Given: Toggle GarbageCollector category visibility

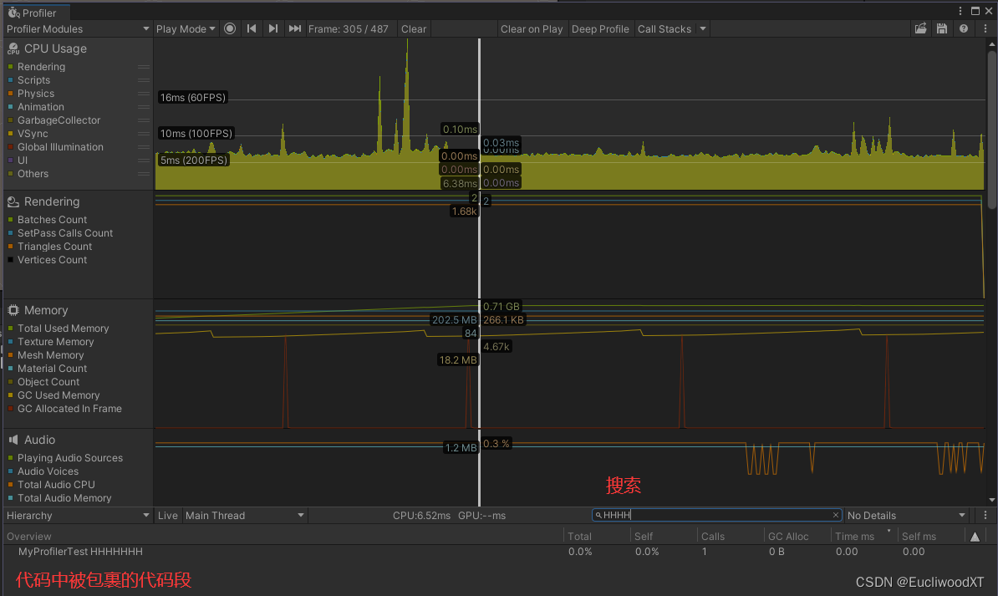Looking at the screenshot, I should (x=11, y=120).
